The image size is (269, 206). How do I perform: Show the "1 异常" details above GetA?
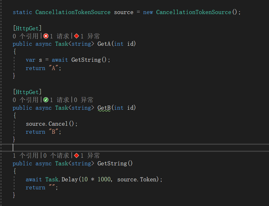pyautogui.click(x=90, y=36)
